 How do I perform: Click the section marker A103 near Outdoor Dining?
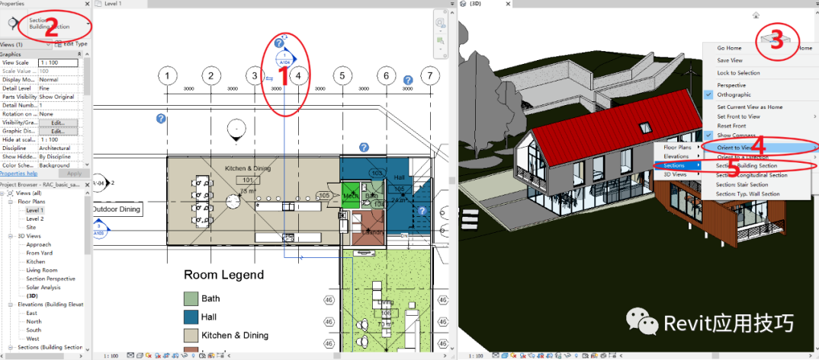click(99, 228)
